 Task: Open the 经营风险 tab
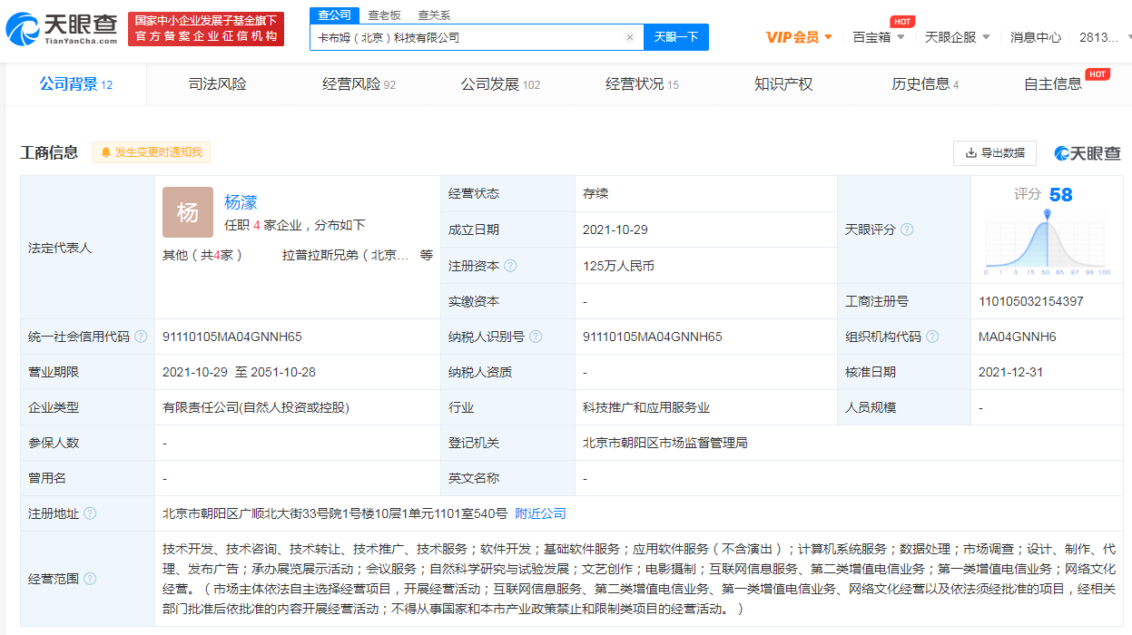[x=359, y=84]
